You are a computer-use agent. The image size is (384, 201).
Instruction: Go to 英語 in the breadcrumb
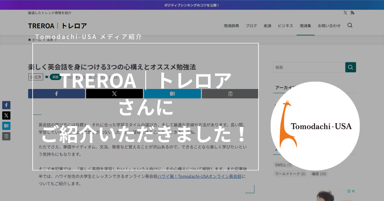coord(50,40)
